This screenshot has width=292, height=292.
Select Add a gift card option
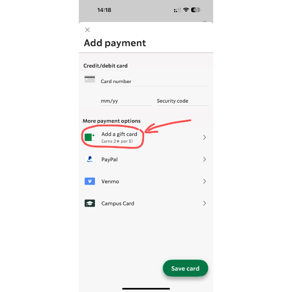pos(146,137)
